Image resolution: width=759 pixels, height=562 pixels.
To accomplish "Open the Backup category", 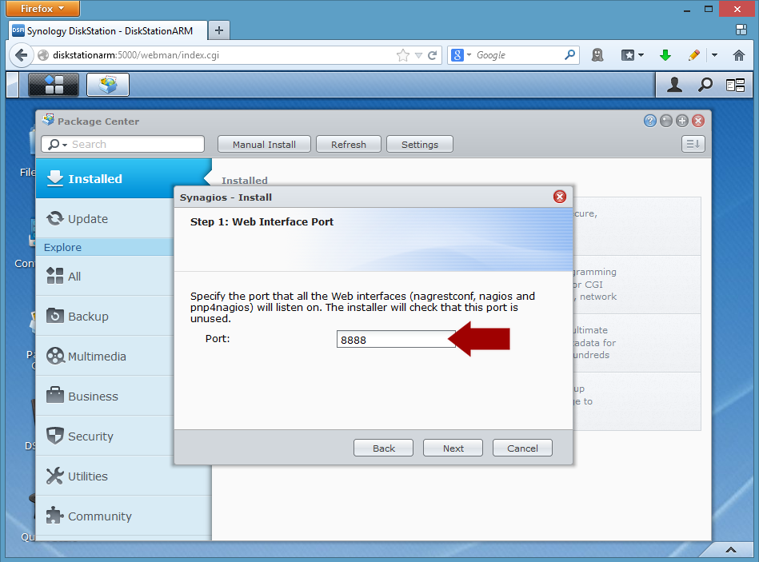I will (x=105, y=317).
